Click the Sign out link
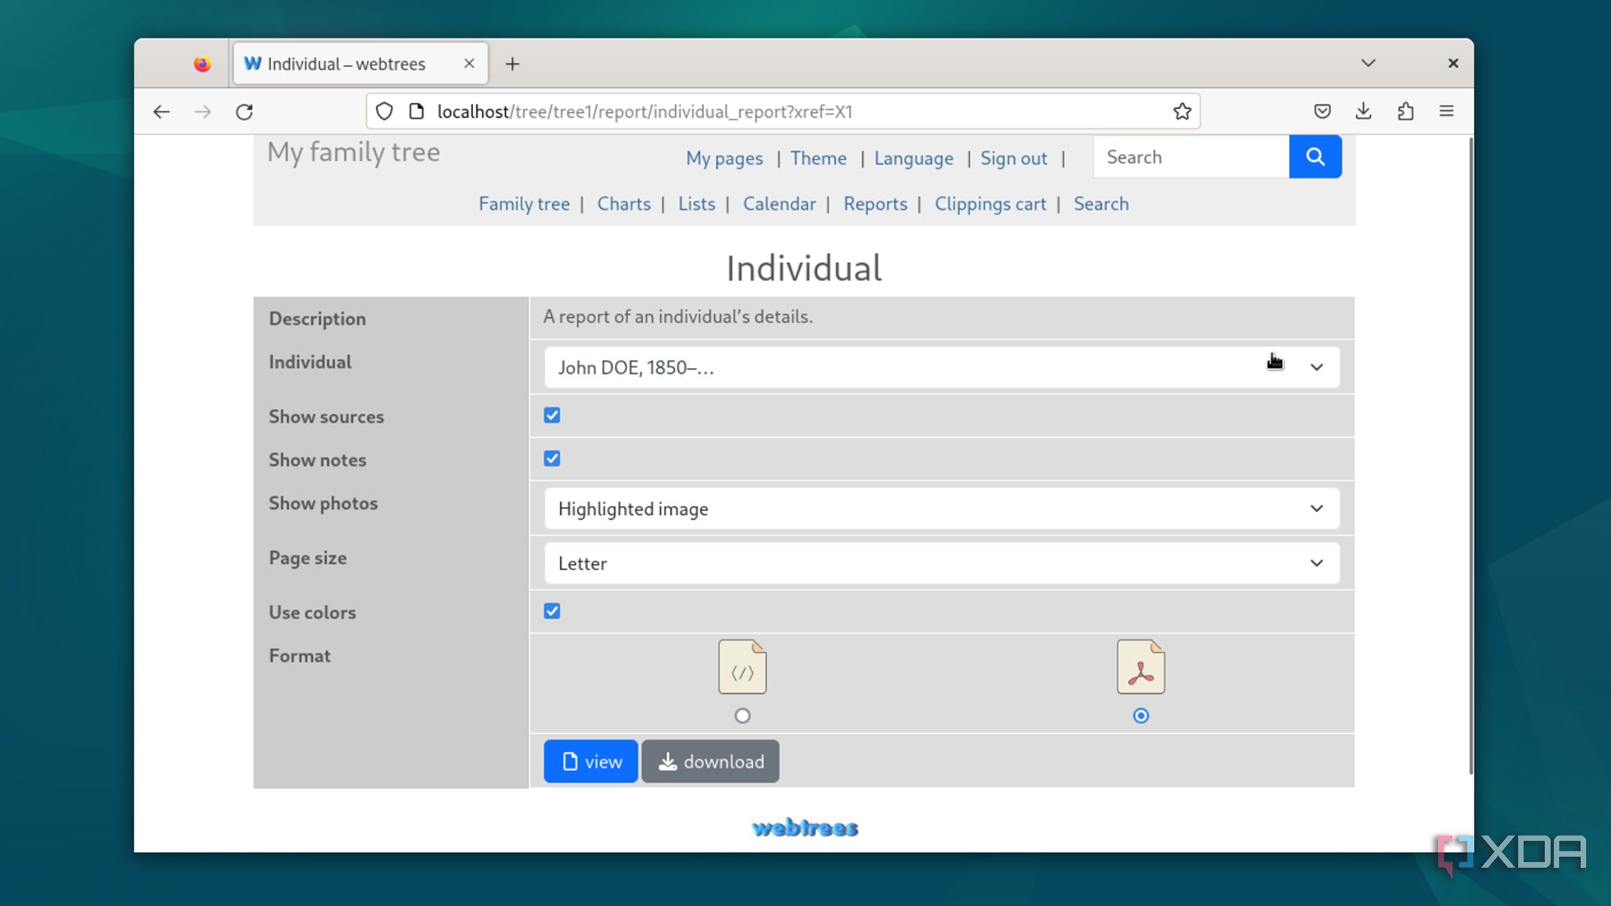1611x906 pixels. [x=1013, y=158]
